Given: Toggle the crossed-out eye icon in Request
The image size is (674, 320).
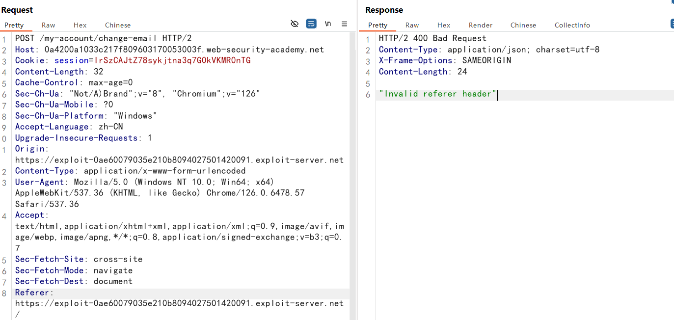Looking at the screenshot, I should pyautogui.click(x=295, y=24).
